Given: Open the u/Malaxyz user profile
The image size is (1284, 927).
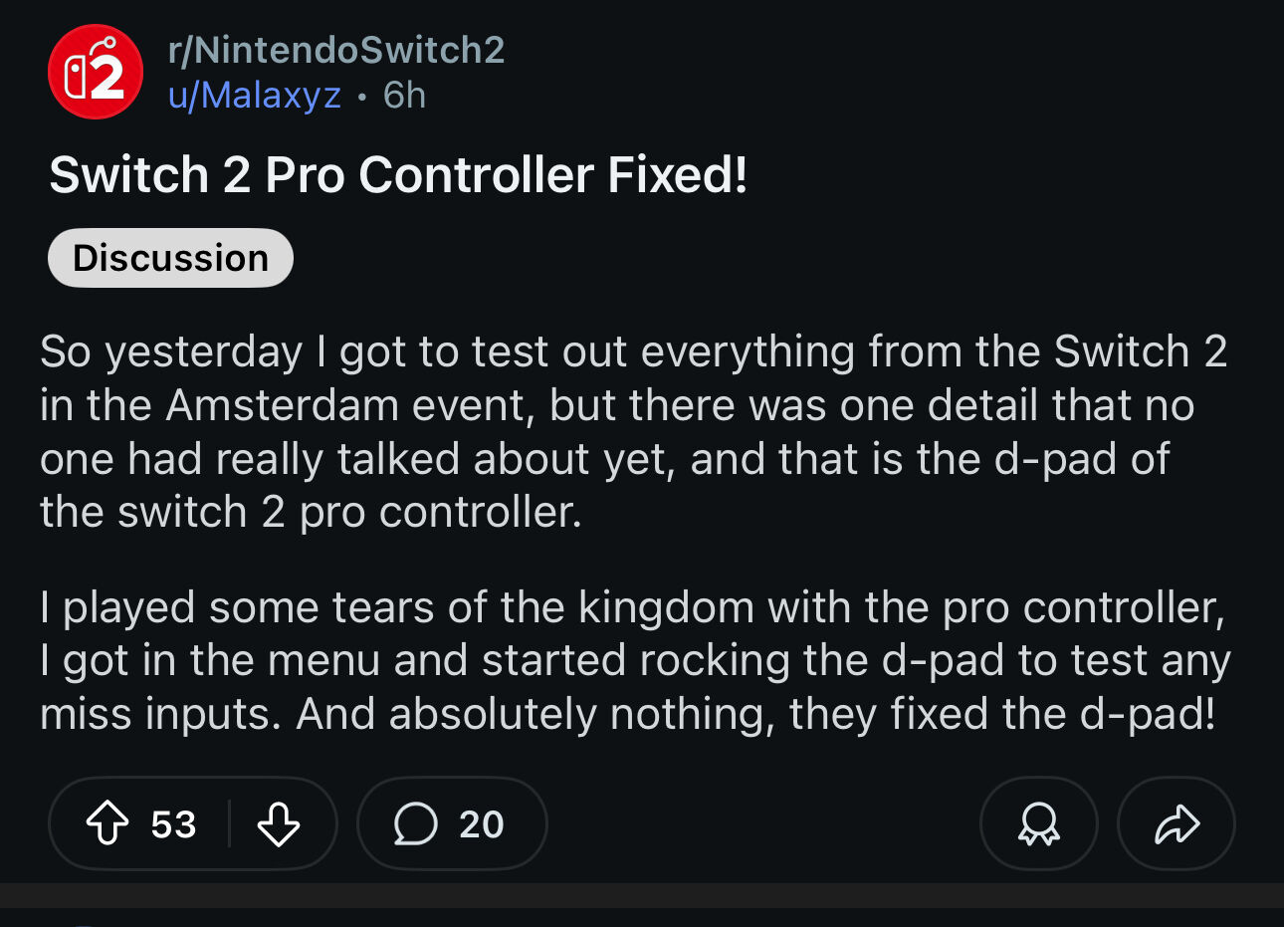Looking at the screenshot, I should (x=255, y=96).
